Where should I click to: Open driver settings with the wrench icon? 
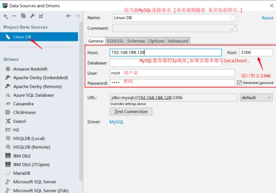point(32,16)
